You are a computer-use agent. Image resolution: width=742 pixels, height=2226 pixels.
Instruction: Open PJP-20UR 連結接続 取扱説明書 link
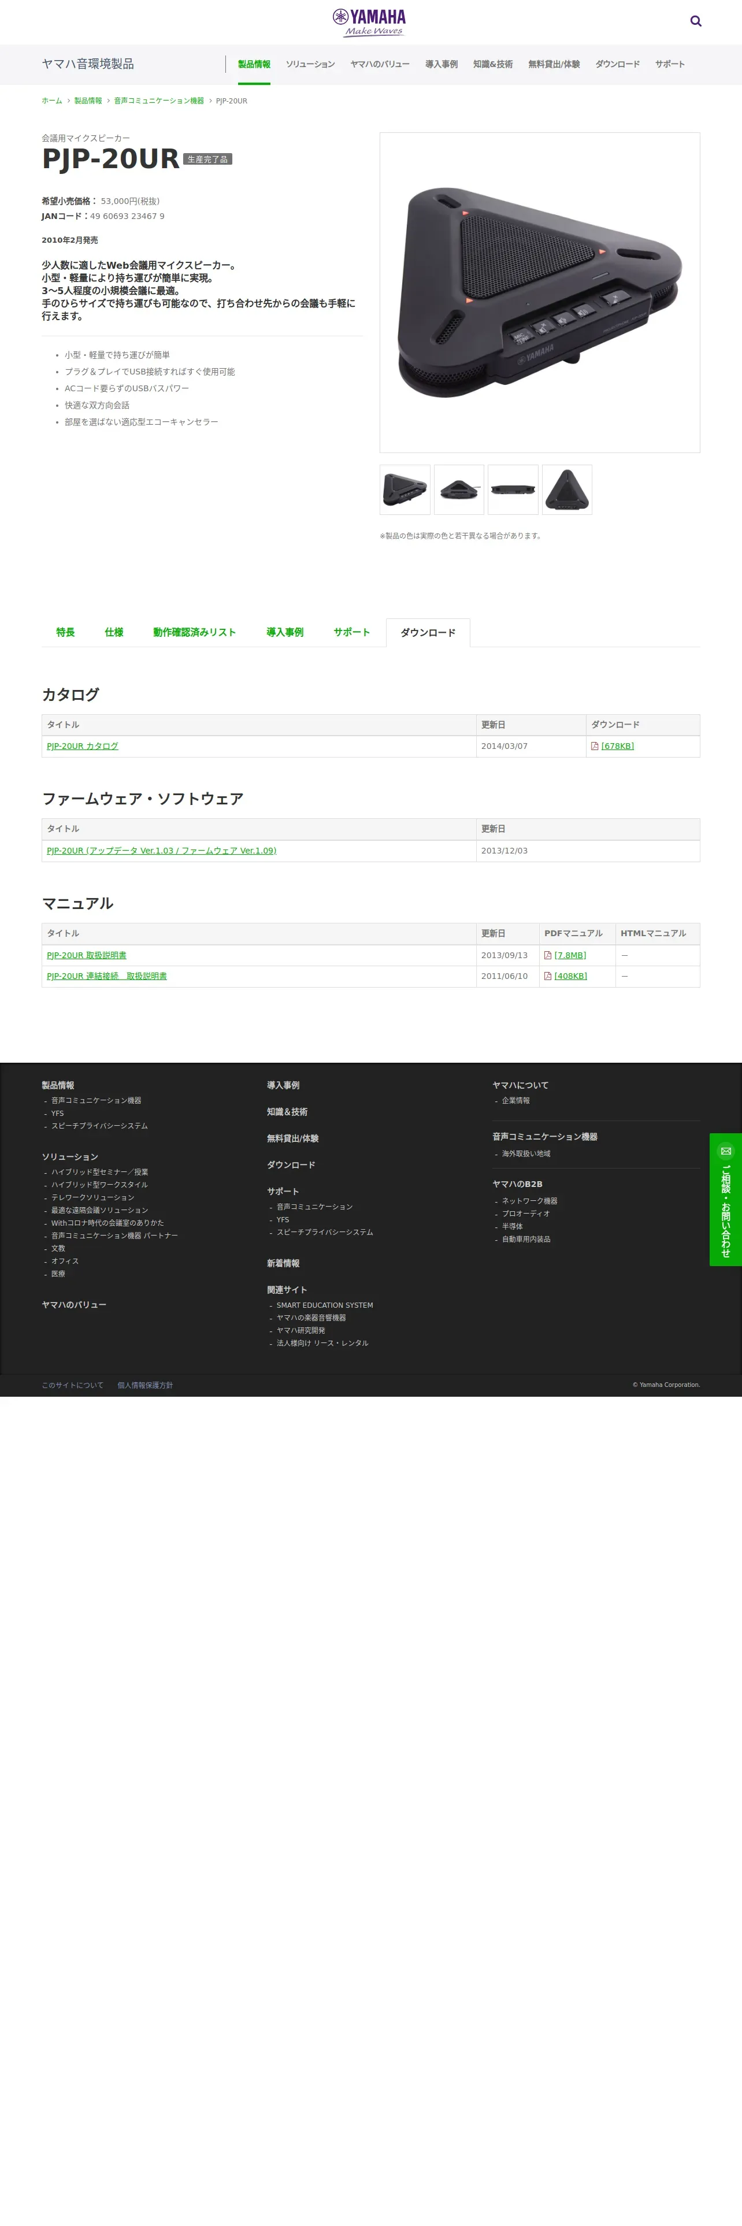(x=107, y=975)
